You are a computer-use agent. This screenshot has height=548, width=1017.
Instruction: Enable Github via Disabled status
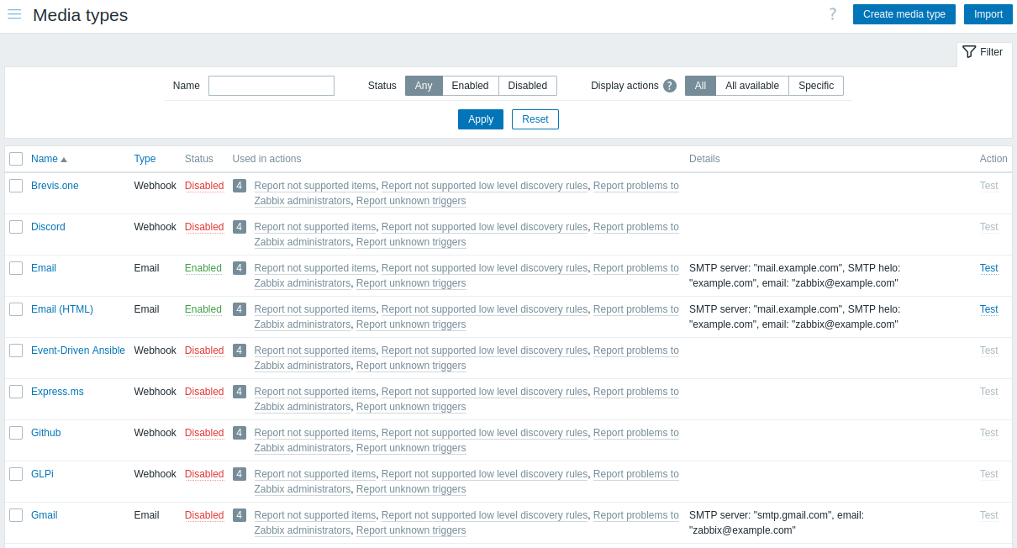(x=204, y=433)
